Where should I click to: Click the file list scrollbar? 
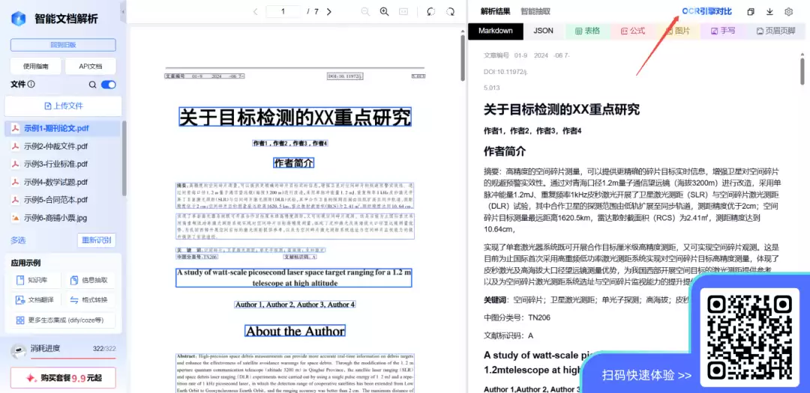point(124,158)
